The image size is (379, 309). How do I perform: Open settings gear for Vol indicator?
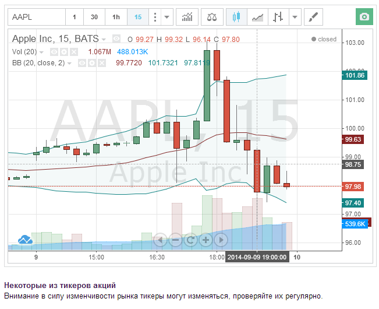pos(64,52)
